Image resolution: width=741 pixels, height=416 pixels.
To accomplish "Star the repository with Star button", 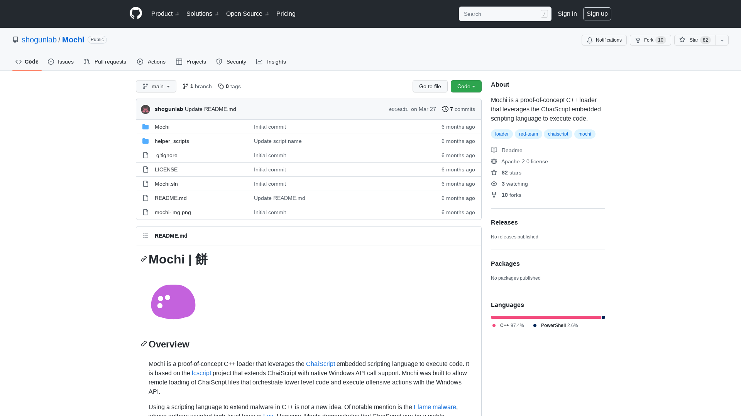I will coord(695,40).
